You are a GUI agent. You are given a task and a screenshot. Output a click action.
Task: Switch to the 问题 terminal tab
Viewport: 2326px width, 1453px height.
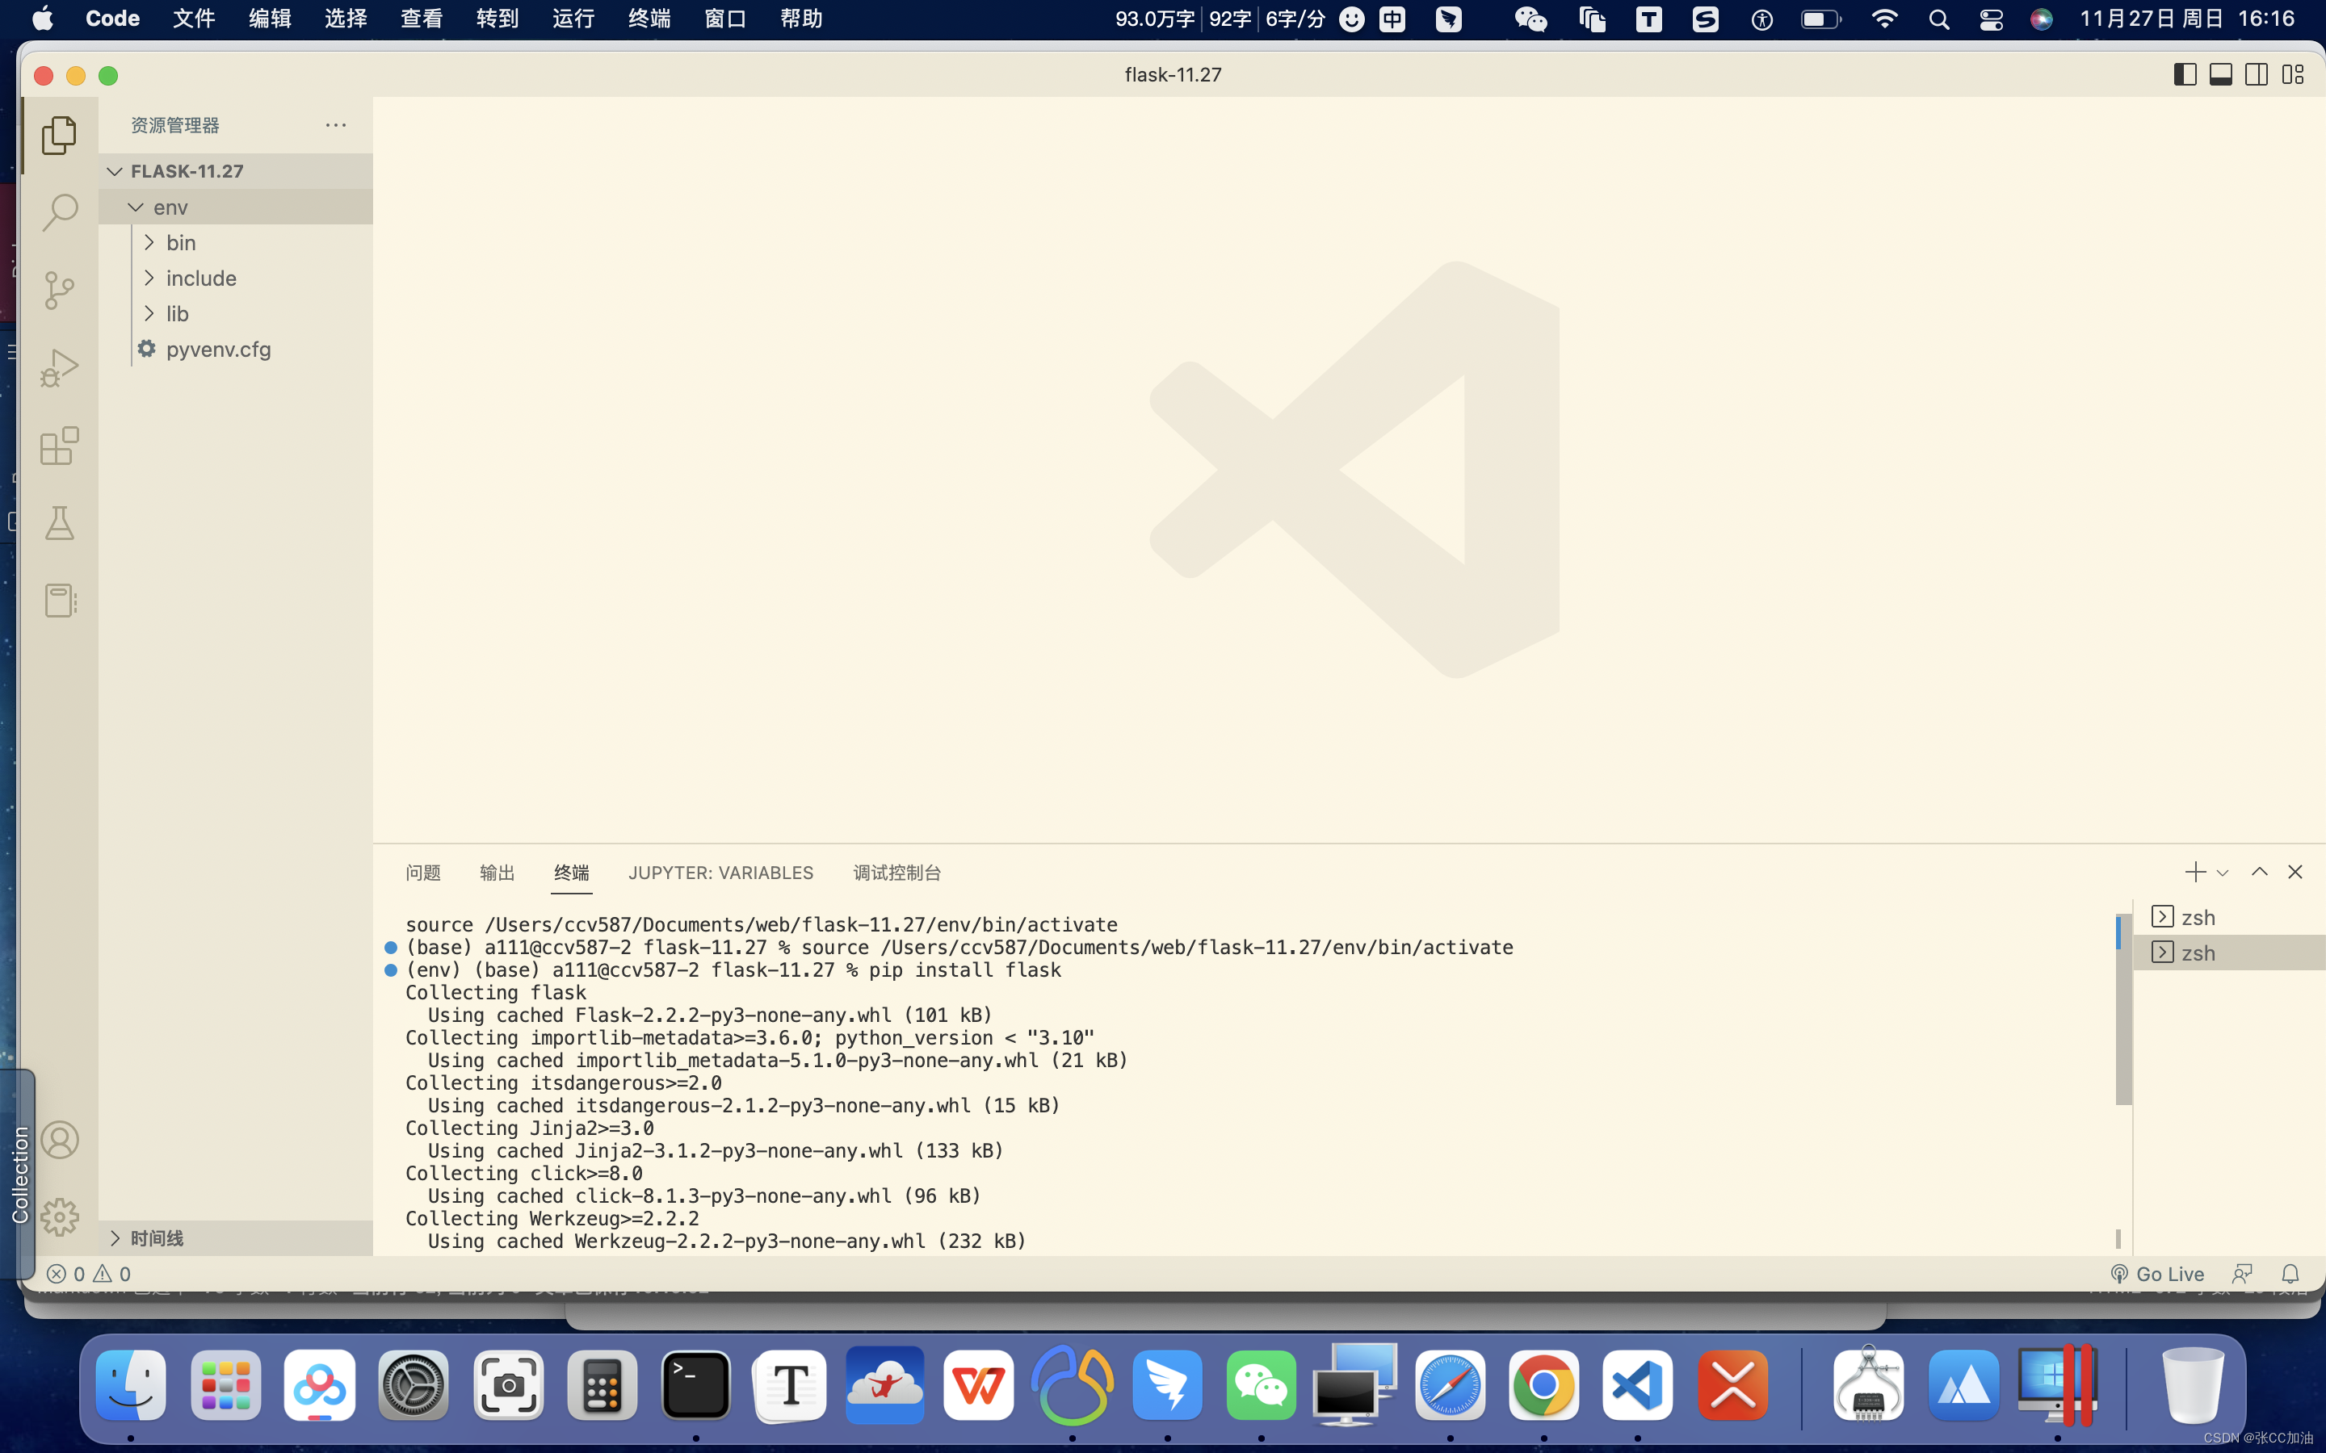(x=422, y=870)
